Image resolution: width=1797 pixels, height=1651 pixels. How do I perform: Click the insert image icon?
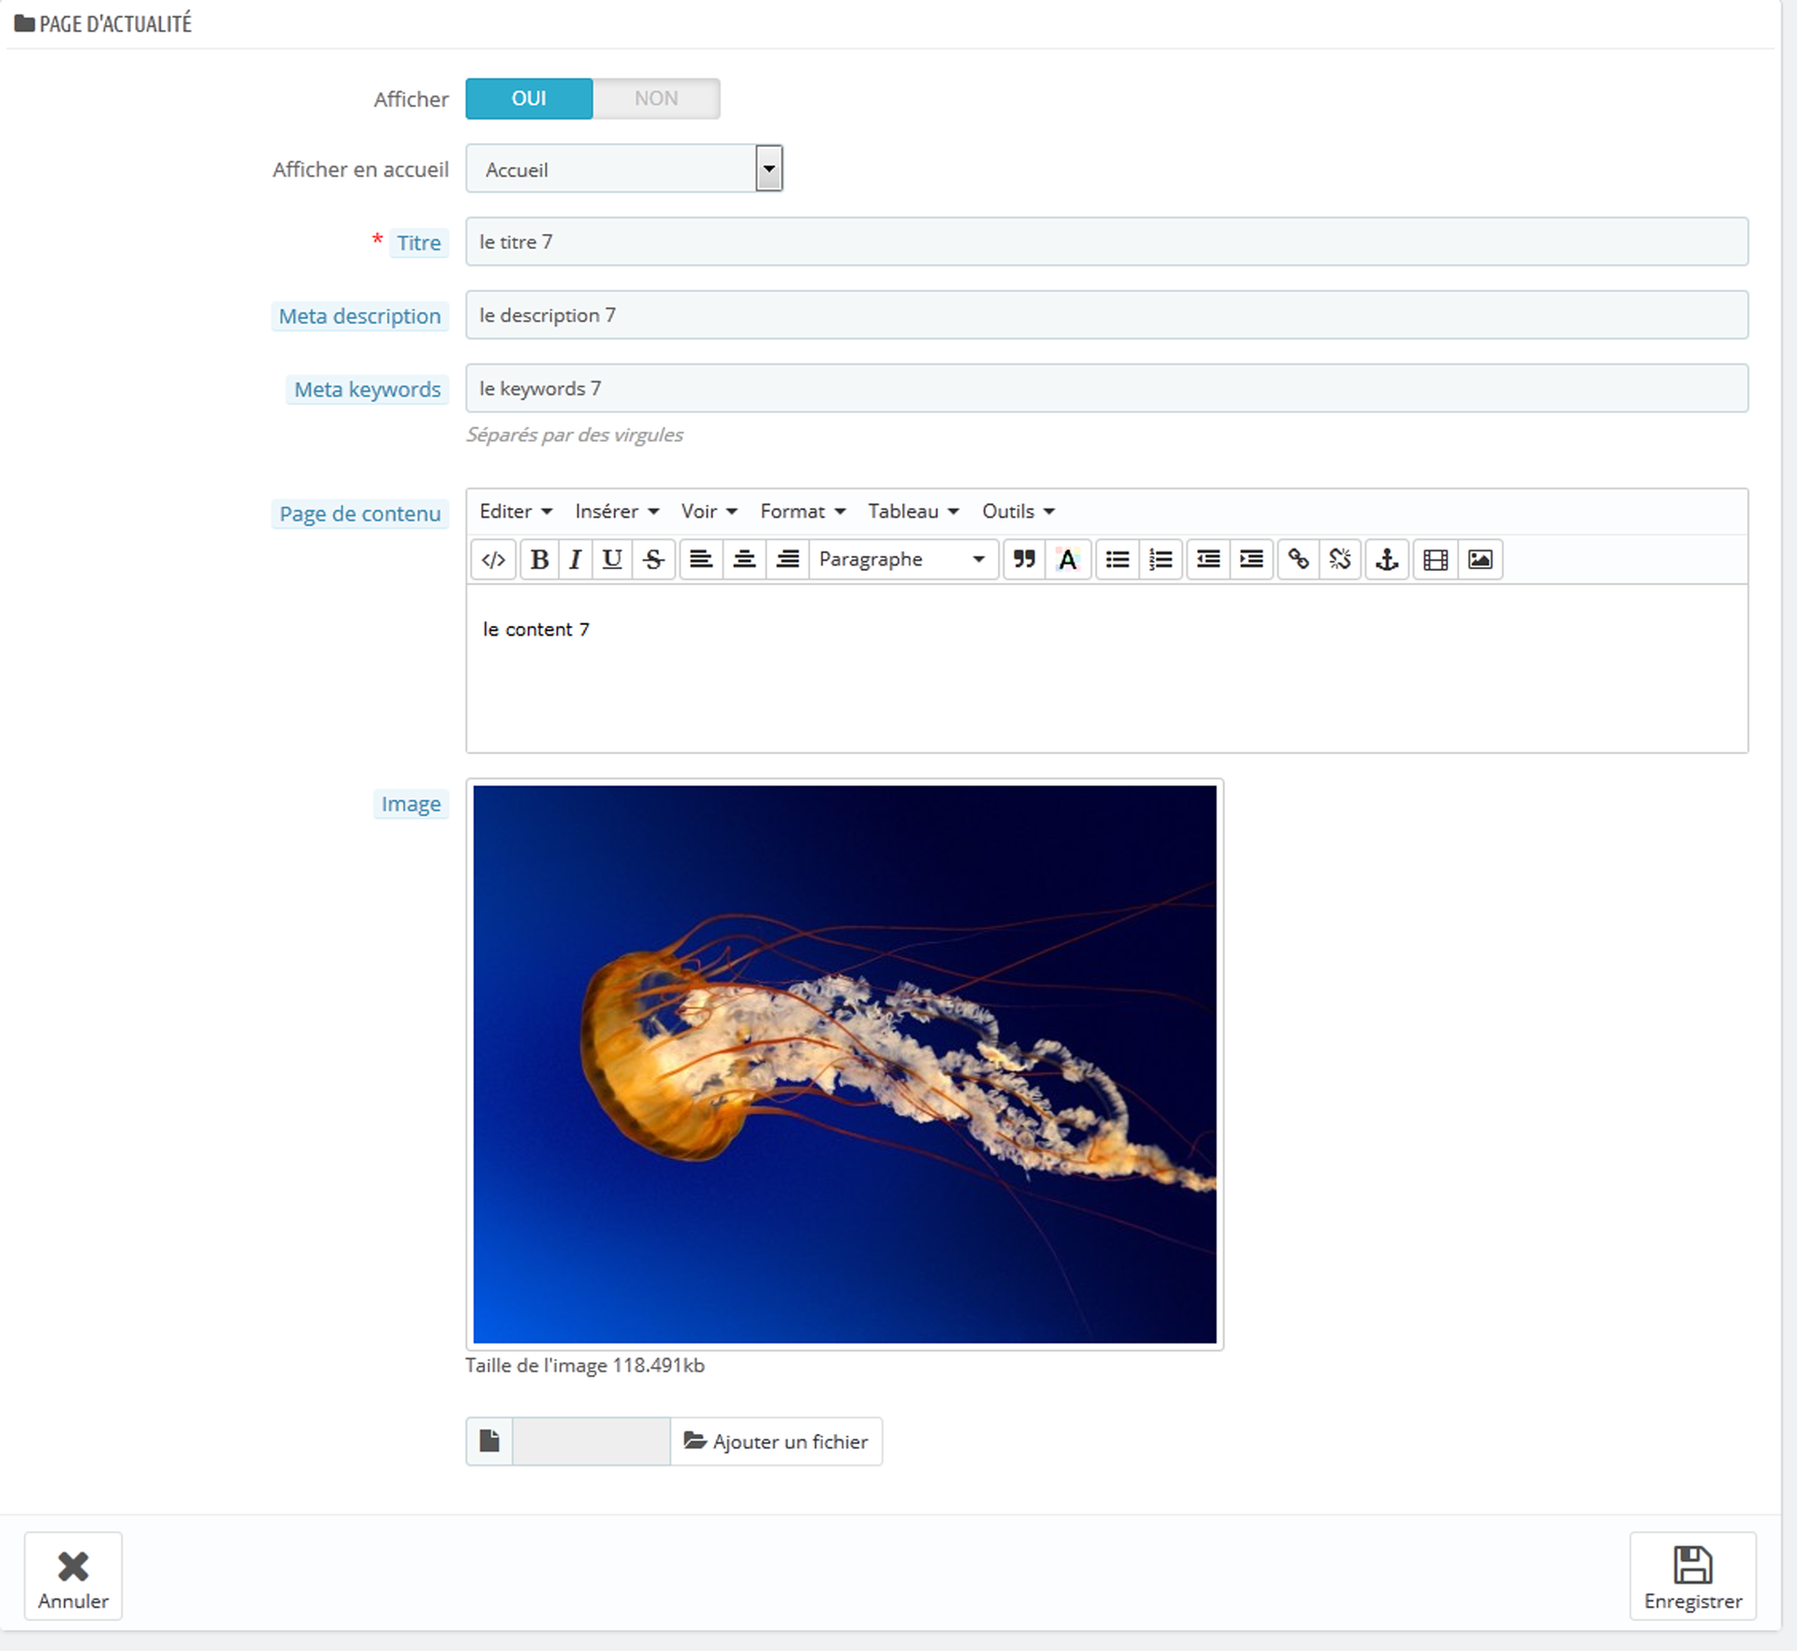tap(1480, 560)
